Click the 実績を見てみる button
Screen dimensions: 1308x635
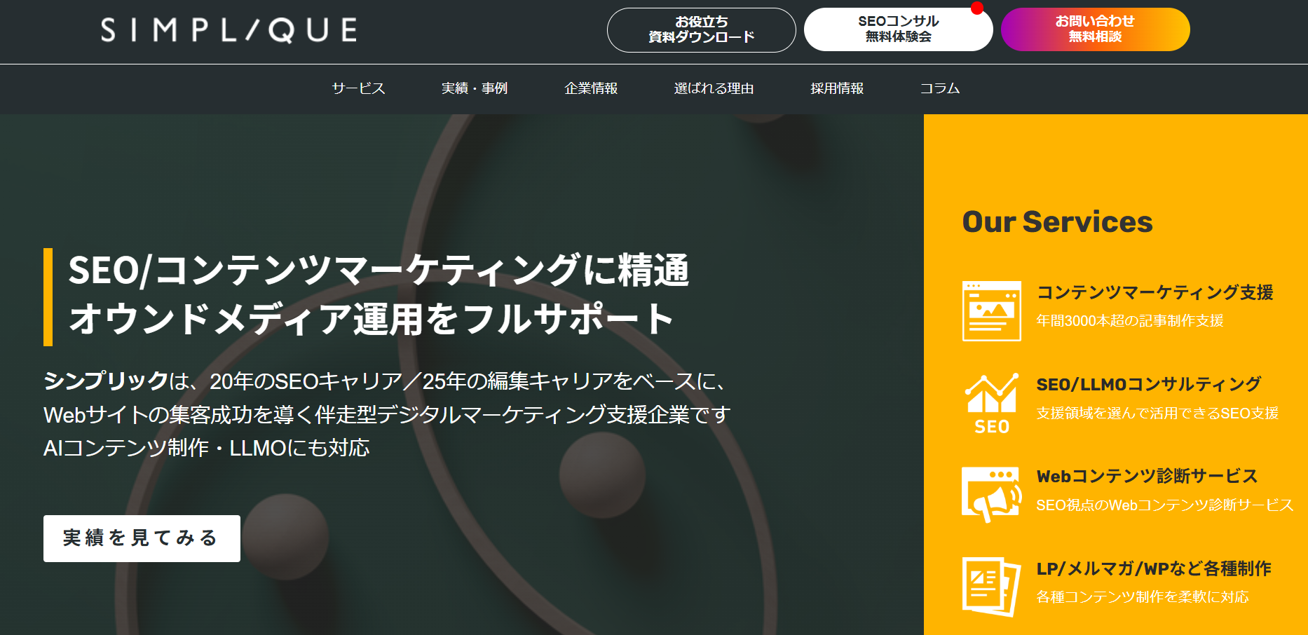coord(142,538)
